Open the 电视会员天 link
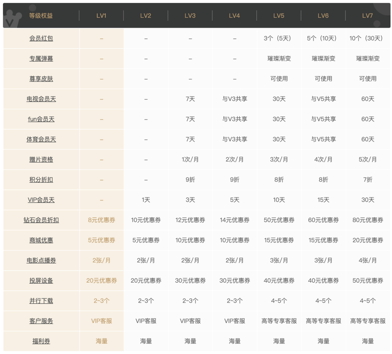Image resolution: width=392 pixels, height=354 pixels. click(41, 99)
